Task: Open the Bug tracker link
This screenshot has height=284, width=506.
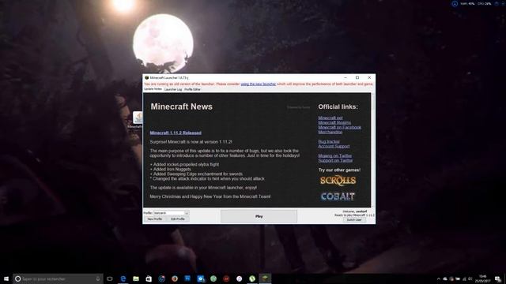Action: 329,141
